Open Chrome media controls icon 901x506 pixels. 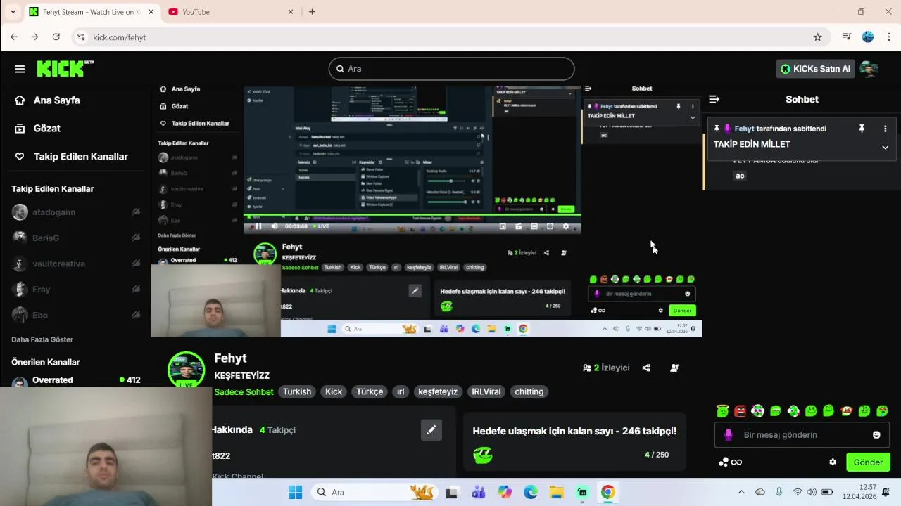pyautogui.click(x=847, y=37)
